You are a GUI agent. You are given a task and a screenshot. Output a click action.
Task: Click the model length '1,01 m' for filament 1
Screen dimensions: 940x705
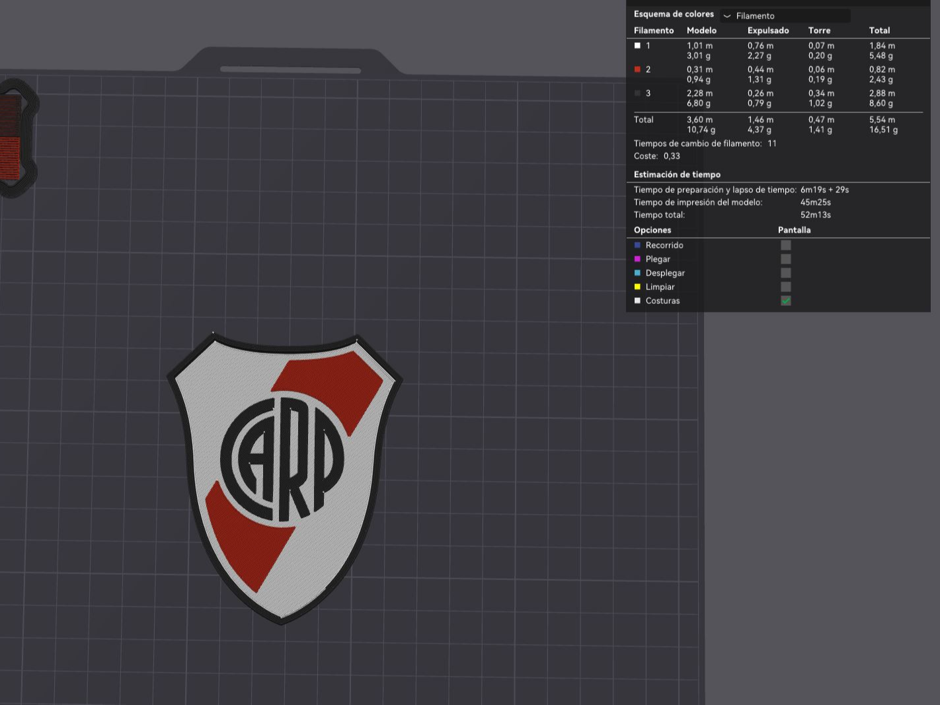pos(699,46)
